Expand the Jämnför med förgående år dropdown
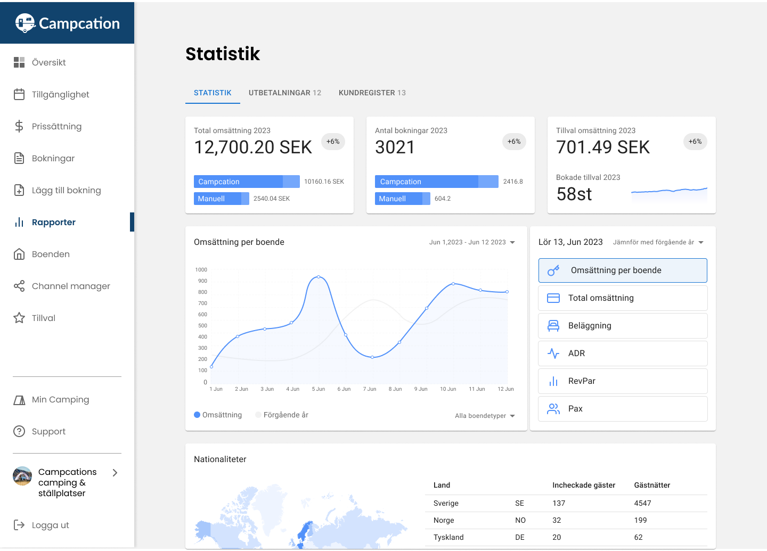Screen dimensions: 767x551 coord(658,242)
